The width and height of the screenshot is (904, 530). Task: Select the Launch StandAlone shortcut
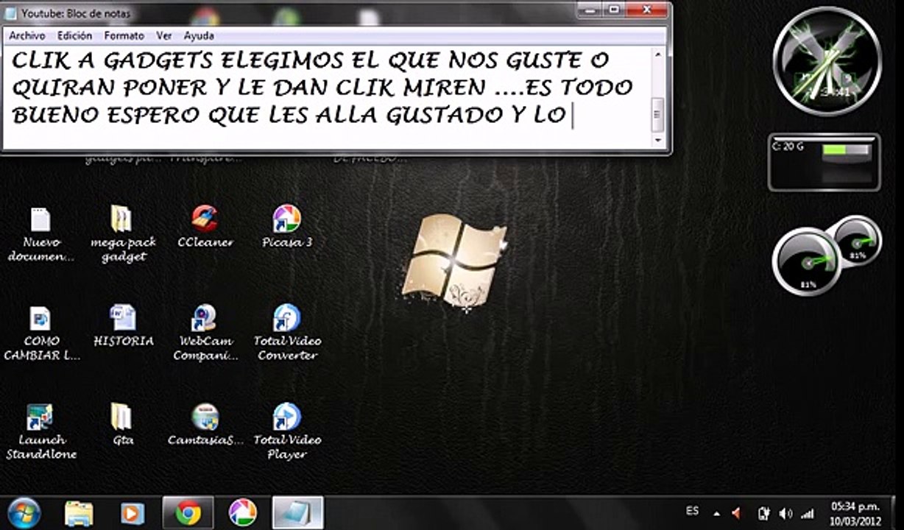[40, 432]
